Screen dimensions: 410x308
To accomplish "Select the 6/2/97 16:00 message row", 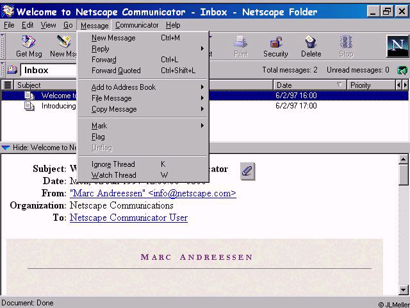I will tap(205, 96).
